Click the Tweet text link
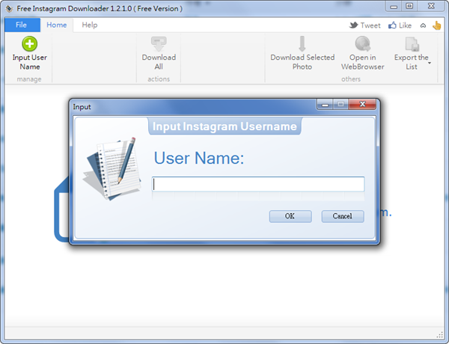 370,25
